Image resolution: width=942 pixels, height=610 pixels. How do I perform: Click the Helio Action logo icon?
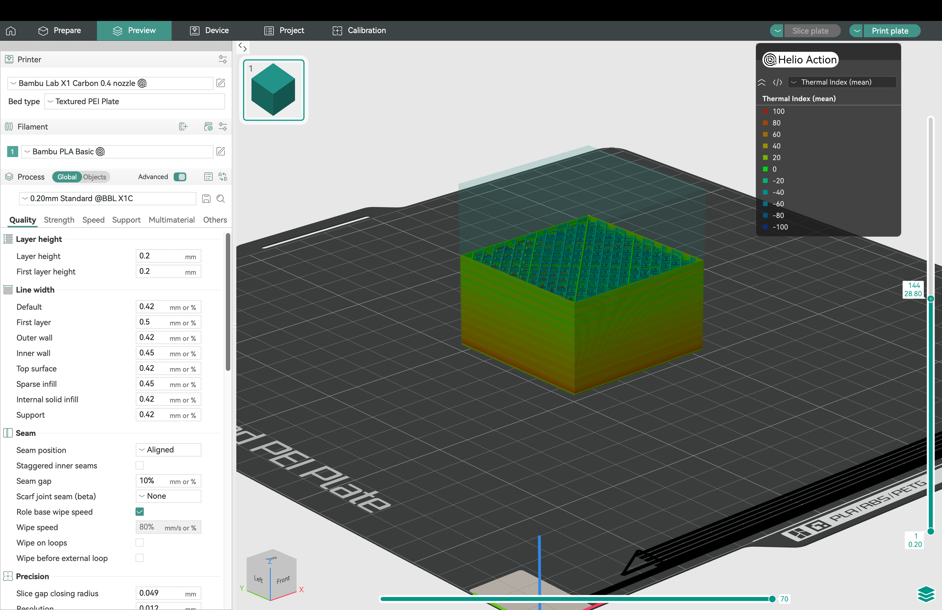770,60
